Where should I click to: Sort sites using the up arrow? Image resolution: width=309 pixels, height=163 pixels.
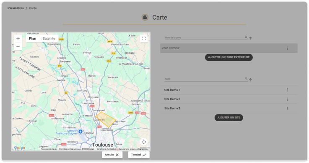click(x=250, y=80)
